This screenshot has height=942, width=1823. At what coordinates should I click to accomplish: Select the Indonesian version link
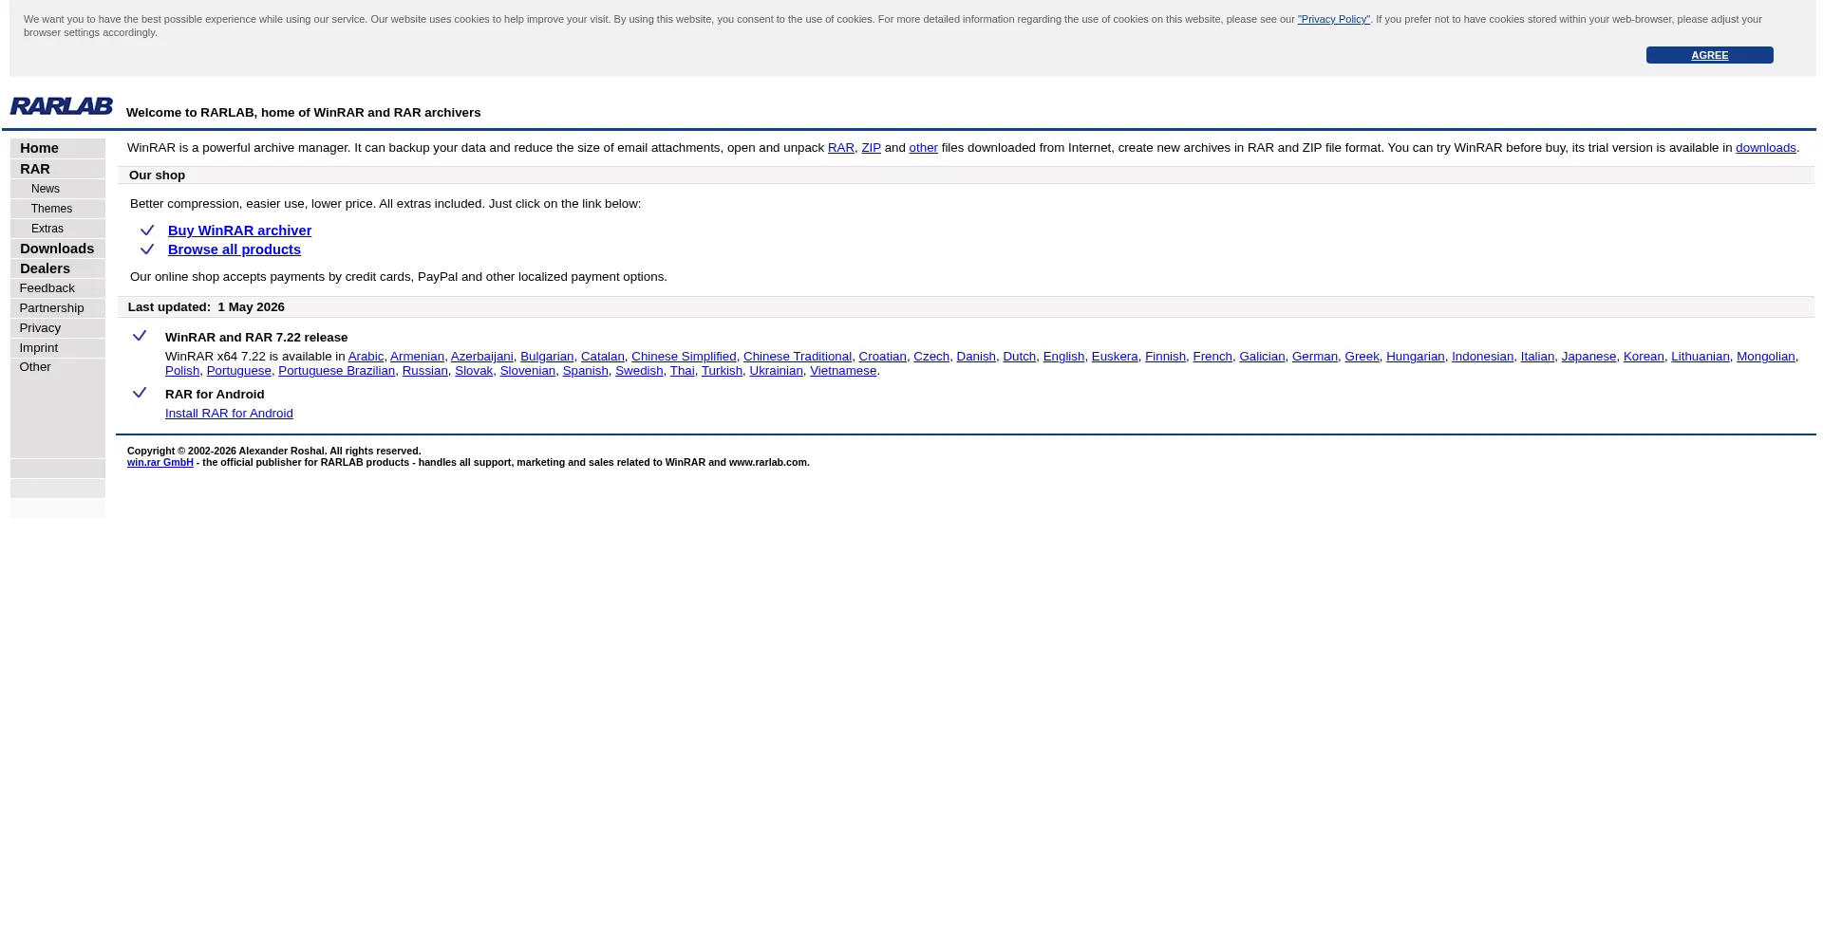point(1482,357)
